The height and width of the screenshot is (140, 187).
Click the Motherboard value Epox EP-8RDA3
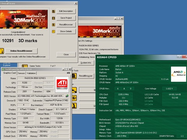128,120
